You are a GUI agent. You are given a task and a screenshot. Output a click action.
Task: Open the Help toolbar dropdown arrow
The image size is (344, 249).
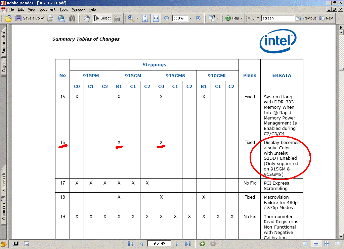[242, 18]
